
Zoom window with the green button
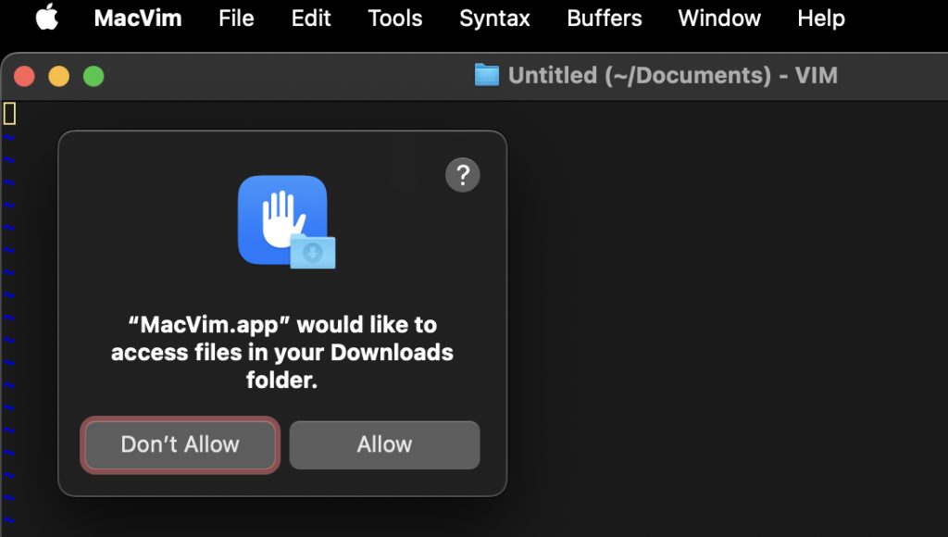click(94, 76)
